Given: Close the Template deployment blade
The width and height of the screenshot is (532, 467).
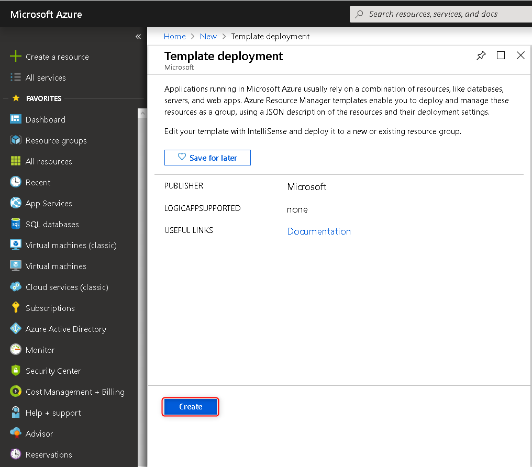Looking at the screenshot, I should pyautogui.click(x=520, y=55).
